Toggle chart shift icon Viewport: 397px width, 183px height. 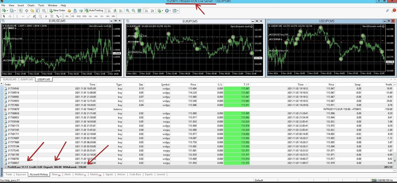coord(152,10)
